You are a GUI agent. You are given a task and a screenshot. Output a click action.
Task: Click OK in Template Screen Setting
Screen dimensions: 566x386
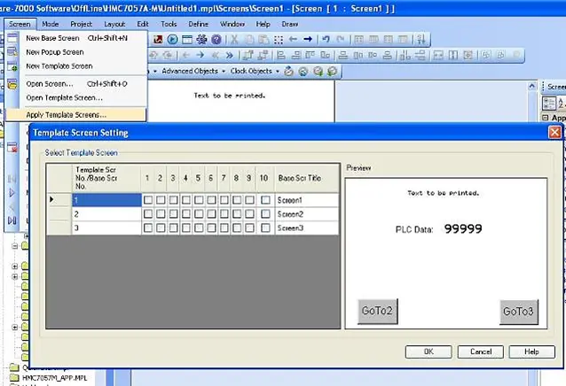click(428, 351)
